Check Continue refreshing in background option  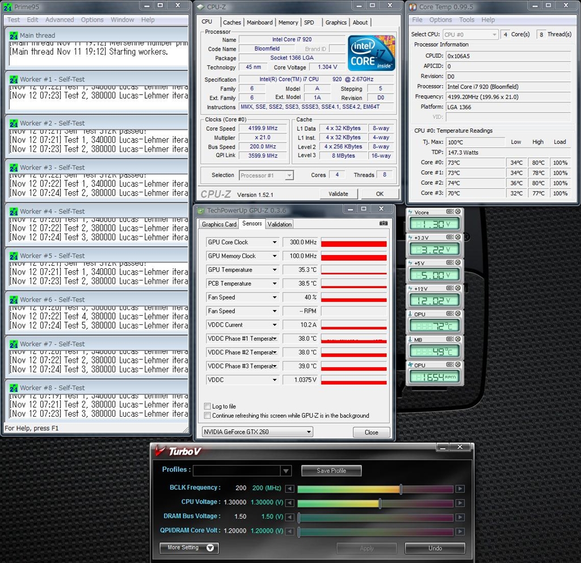[208, 416]
